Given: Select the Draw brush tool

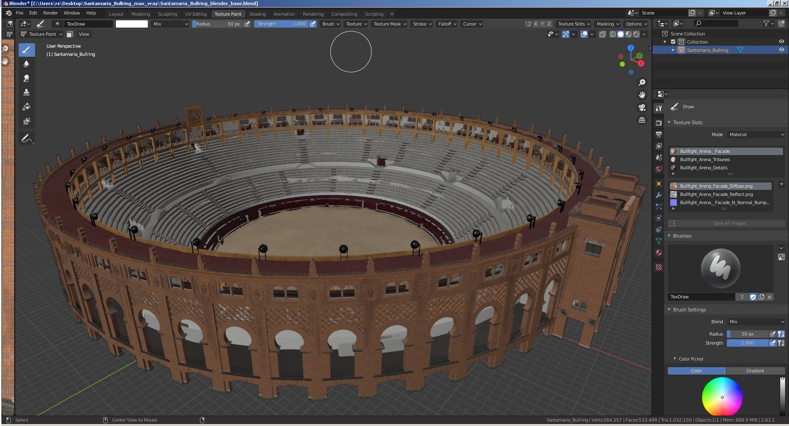Looking at the screenshot, I should click(x=26, y=50).
